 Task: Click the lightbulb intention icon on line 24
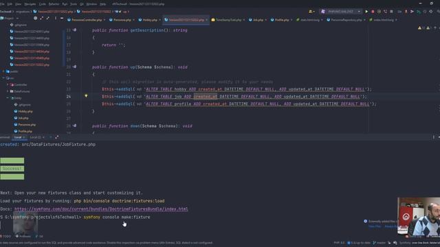86,96
